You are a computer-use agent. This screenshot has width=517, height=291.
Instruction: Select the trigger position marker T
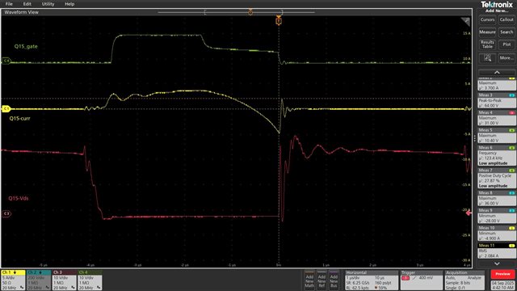tap(279, 21)
